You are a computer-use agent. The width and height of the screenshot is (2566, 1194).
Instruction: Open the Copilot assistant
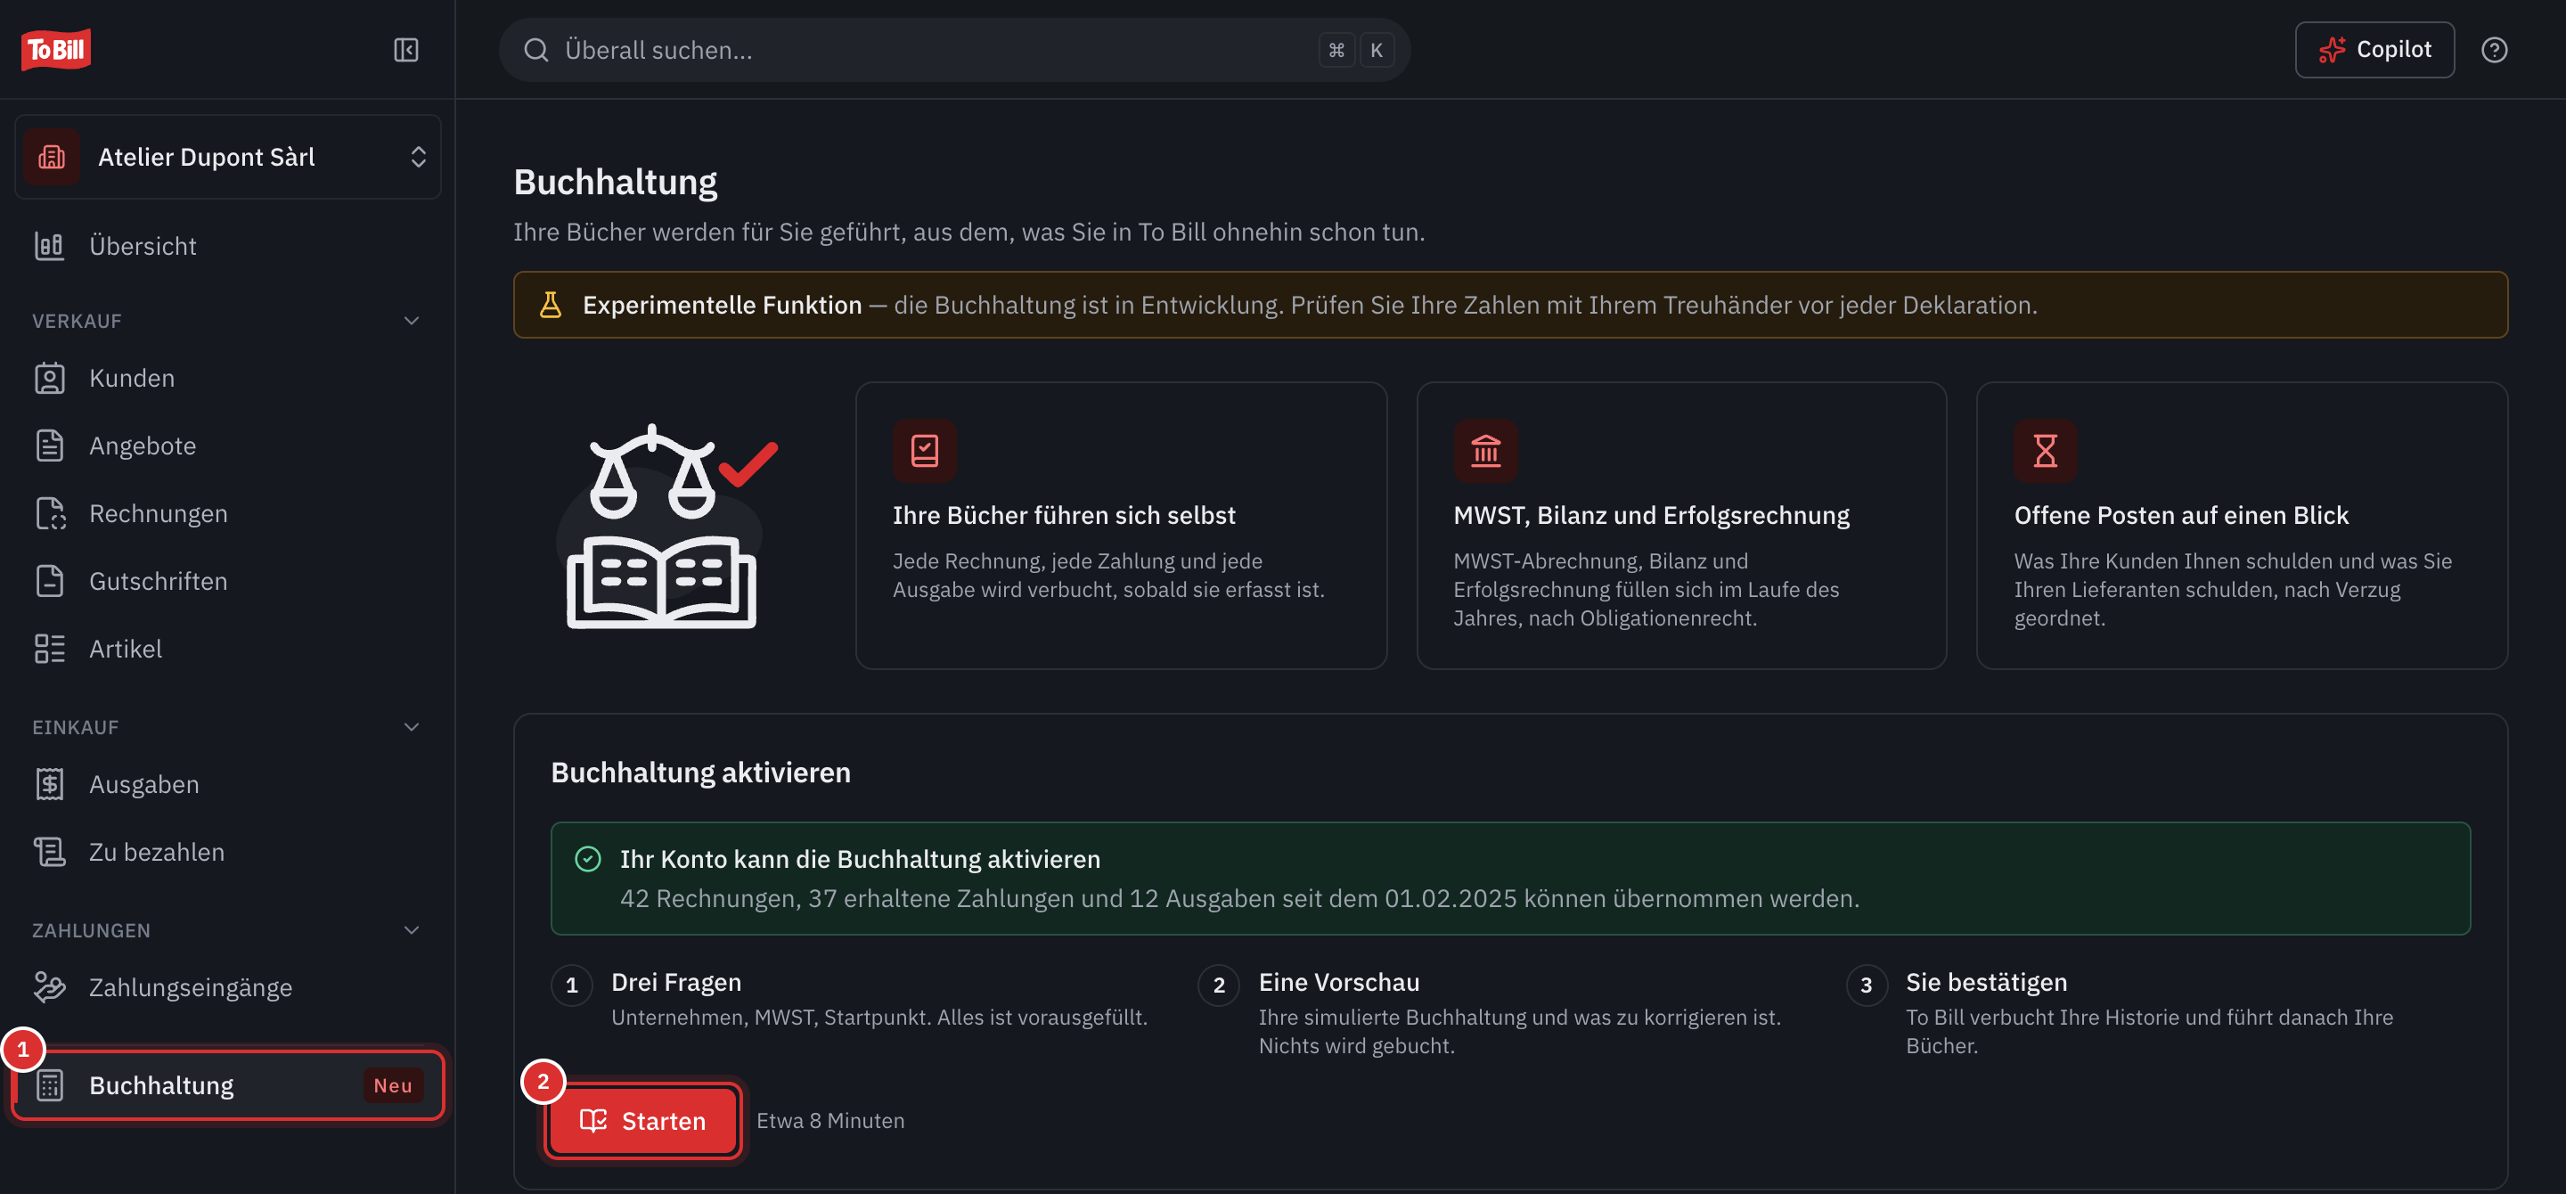coord(2374,50)
